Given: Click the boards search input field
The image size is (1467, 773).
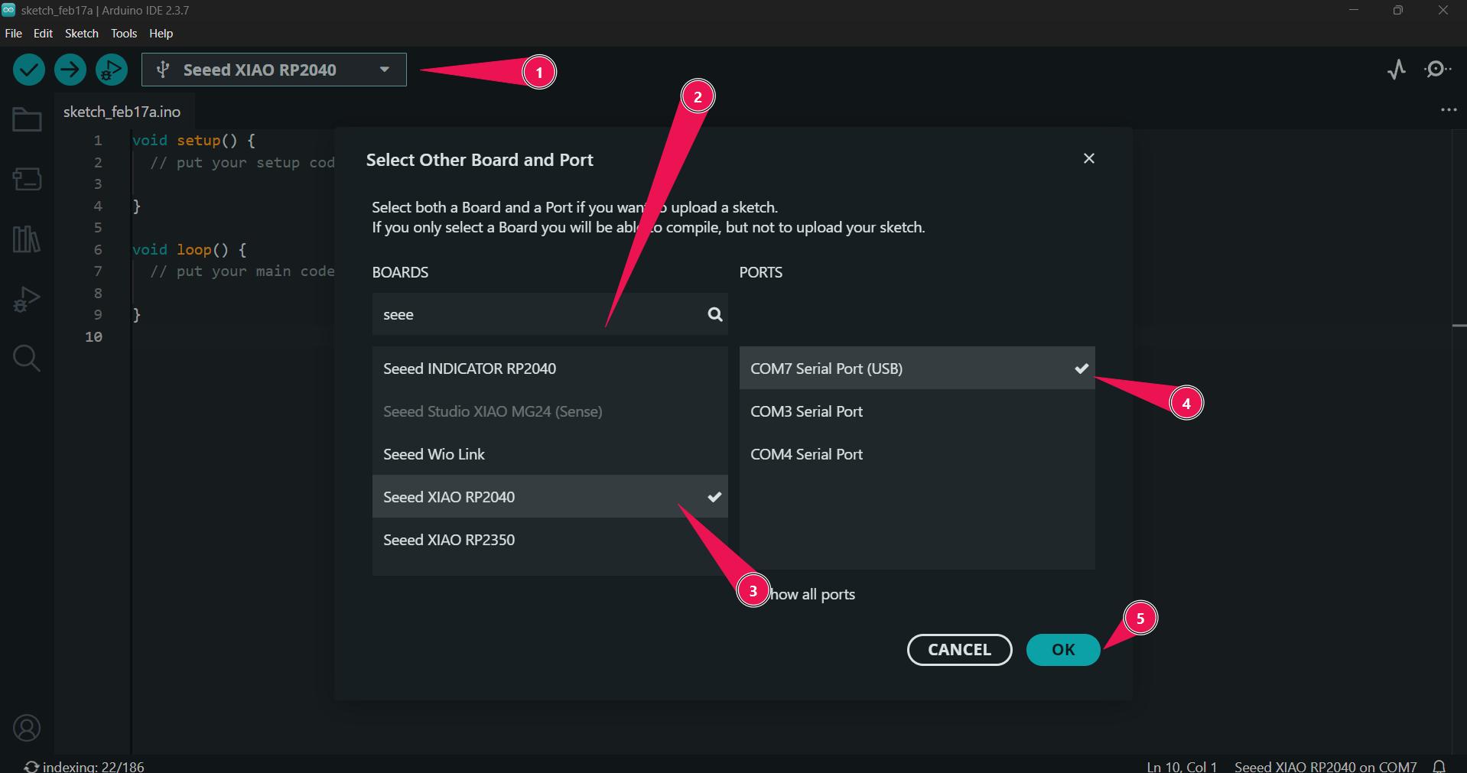Looking at the screenshot, I should pyautogui.click(x=535, y=314).
